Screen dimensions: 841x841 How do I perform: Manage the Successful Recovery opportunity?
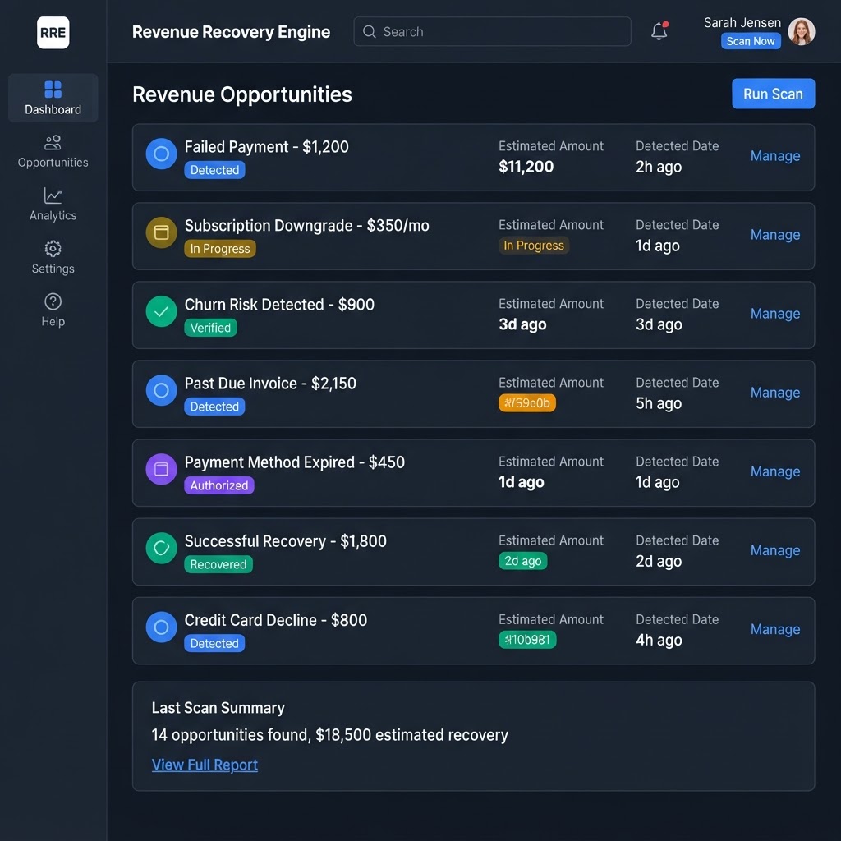click(775, 550)
